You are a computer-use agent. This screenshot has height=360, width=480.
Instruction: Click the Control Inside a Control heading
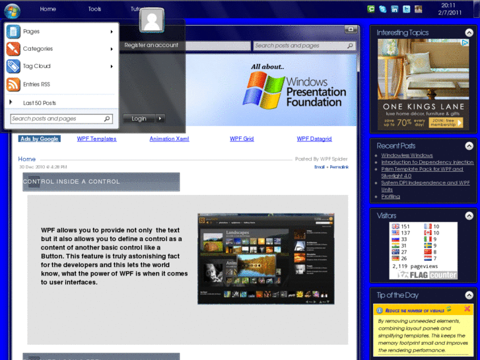tap(101, 182)
